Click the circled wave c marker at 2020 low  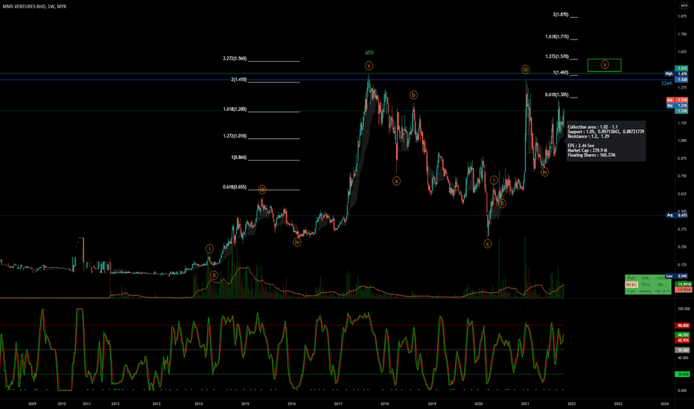point(487,244)
